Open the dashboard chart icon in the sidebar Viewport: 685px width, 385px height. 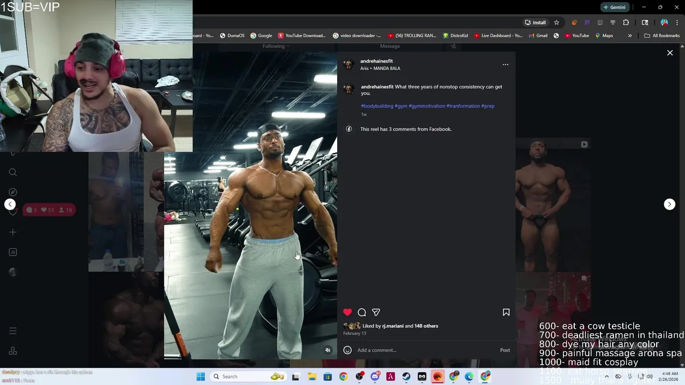click(x=13, y=252)
